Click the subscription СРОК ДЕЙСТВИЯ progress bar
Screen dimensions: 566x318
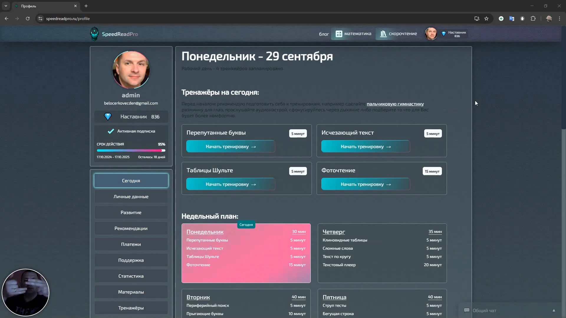pyautogui.click(x=131, y=150)
